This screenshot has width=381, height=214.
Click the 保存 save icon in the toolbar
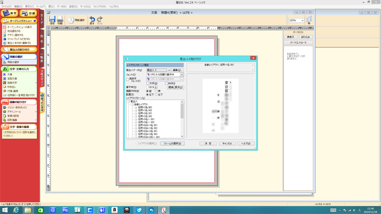tap(52, 19)
